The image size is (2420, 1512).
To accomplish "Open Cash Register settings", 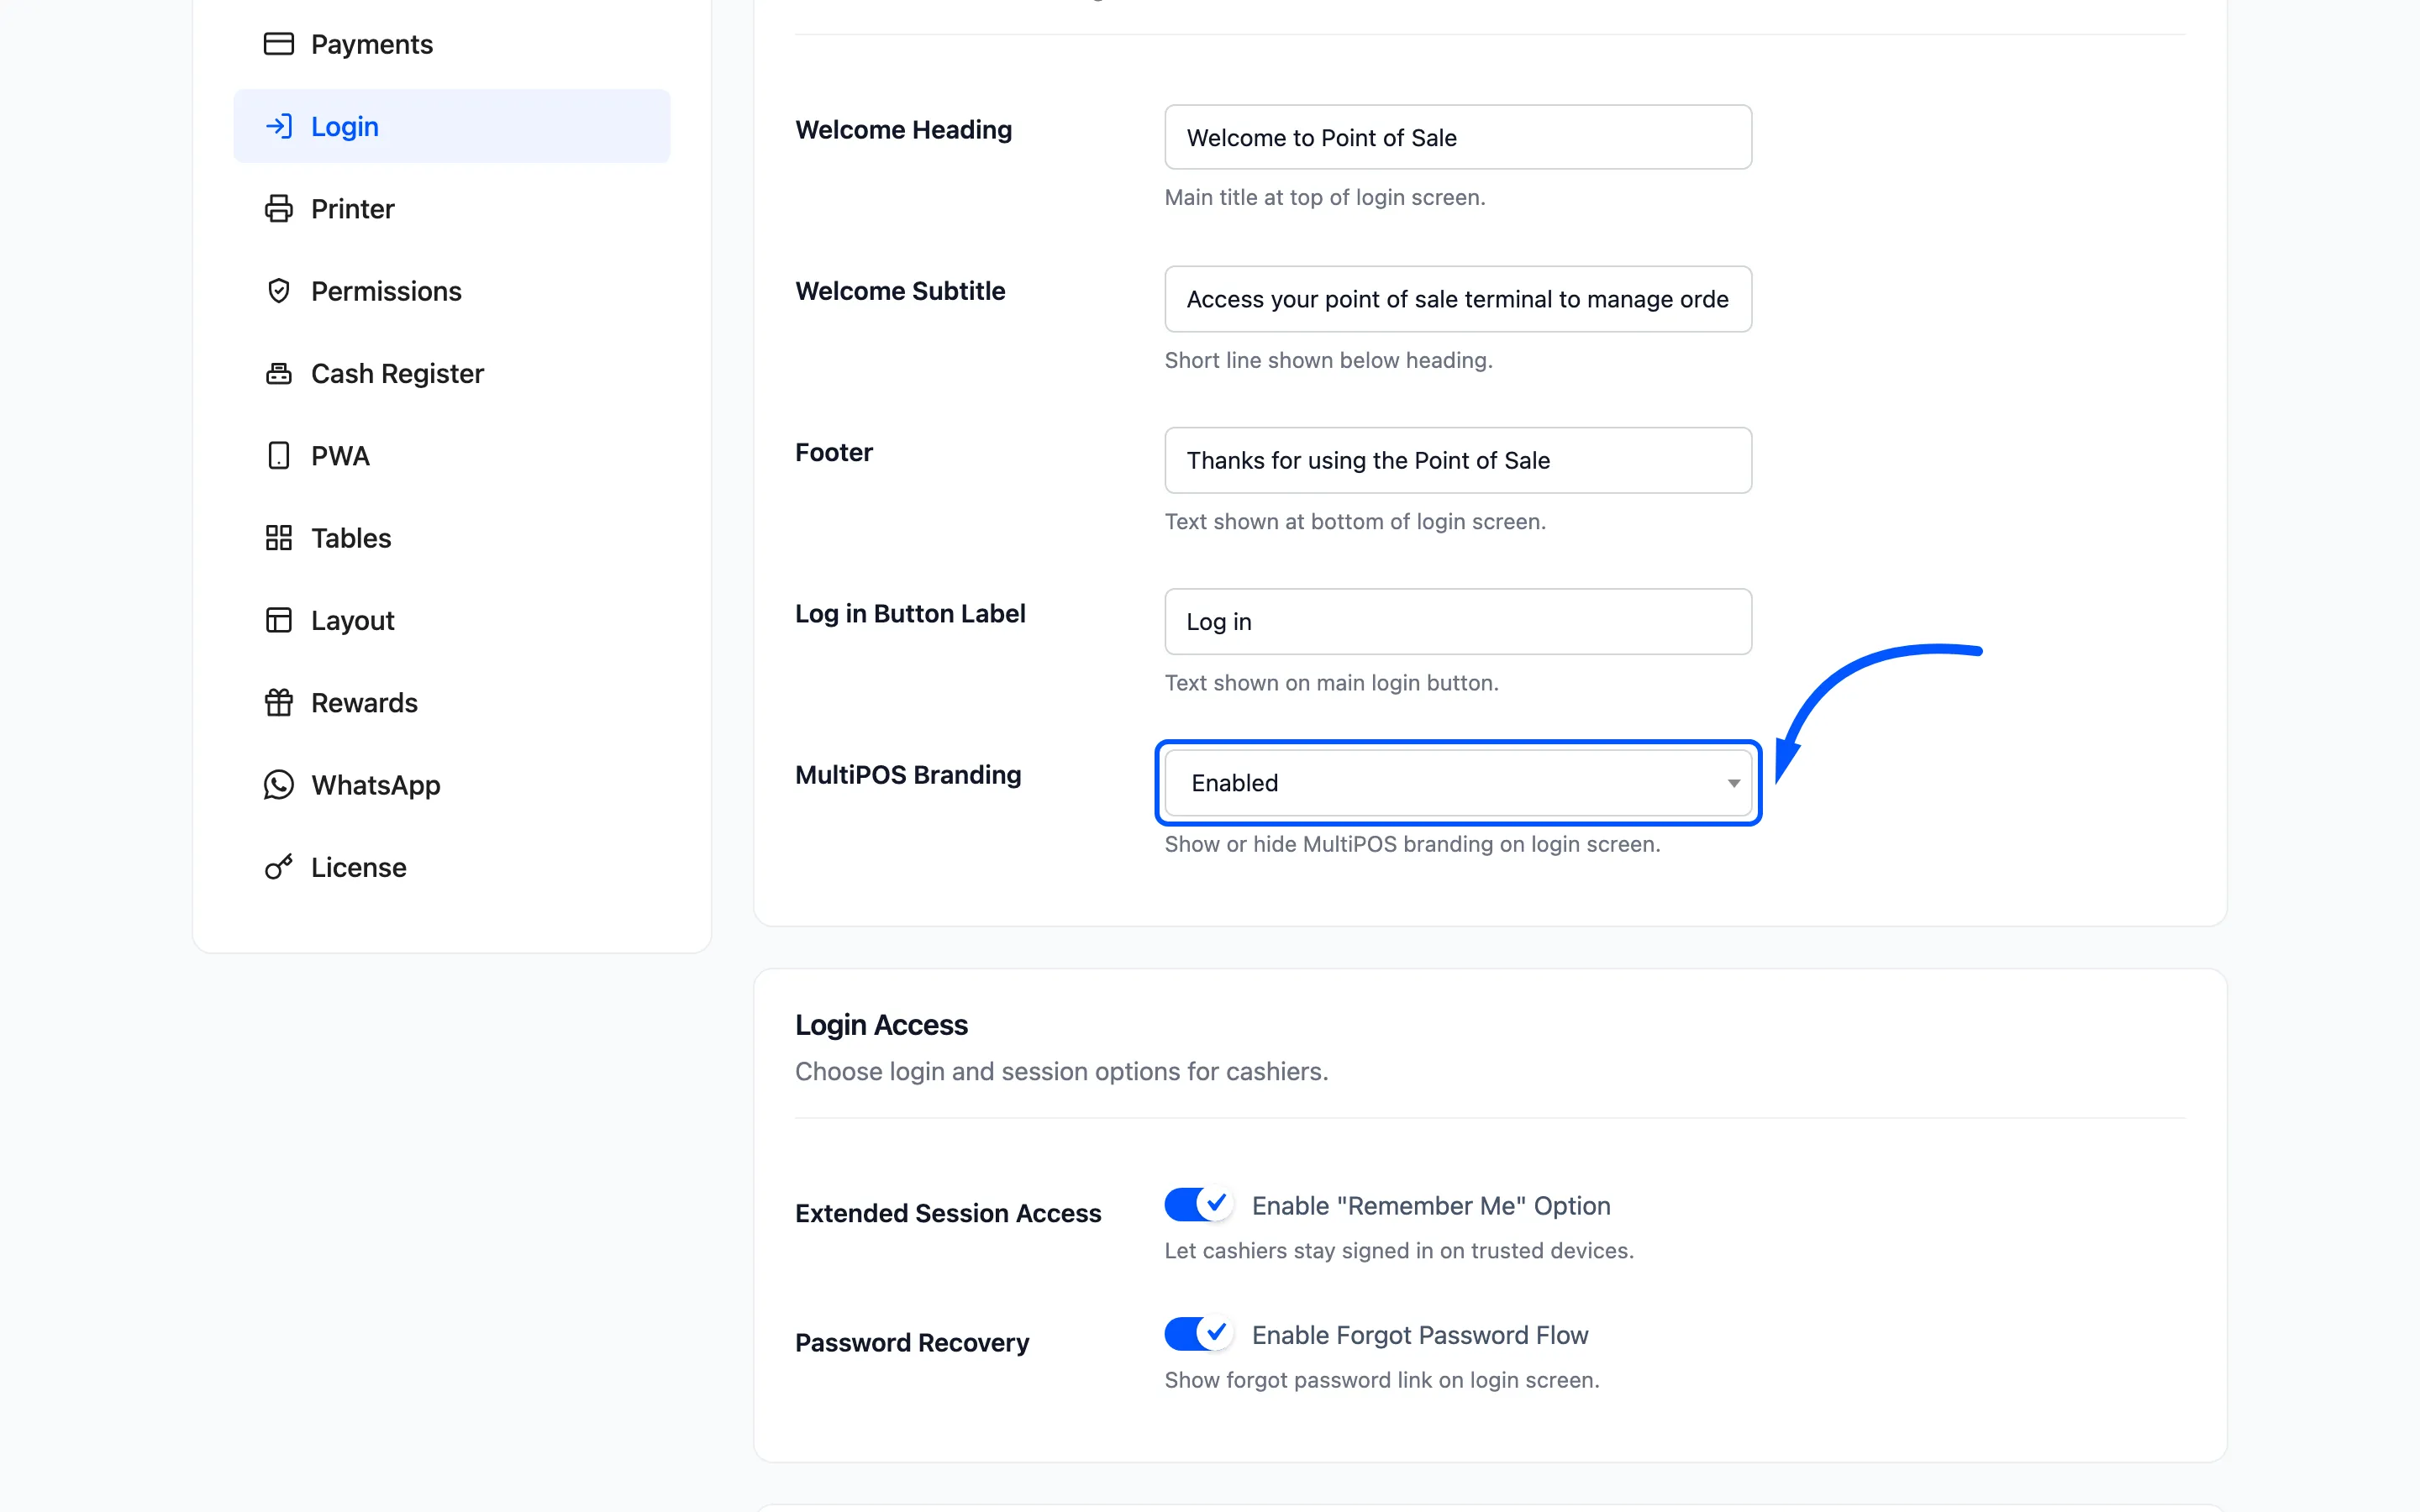I will pyautogui.click(x=451, y=373).
